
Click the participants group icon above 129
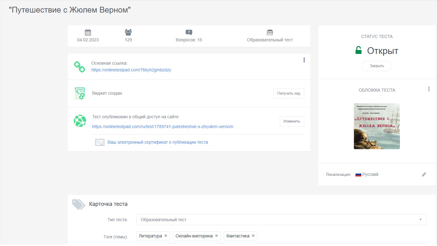128,32
